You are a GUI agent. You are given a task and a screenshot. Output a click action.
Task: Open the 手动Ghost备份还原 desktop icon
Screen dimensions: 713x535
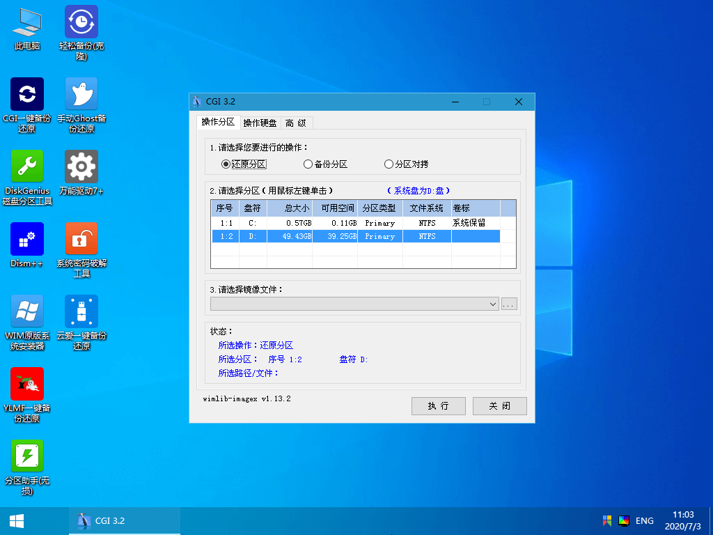pos(81,94)
